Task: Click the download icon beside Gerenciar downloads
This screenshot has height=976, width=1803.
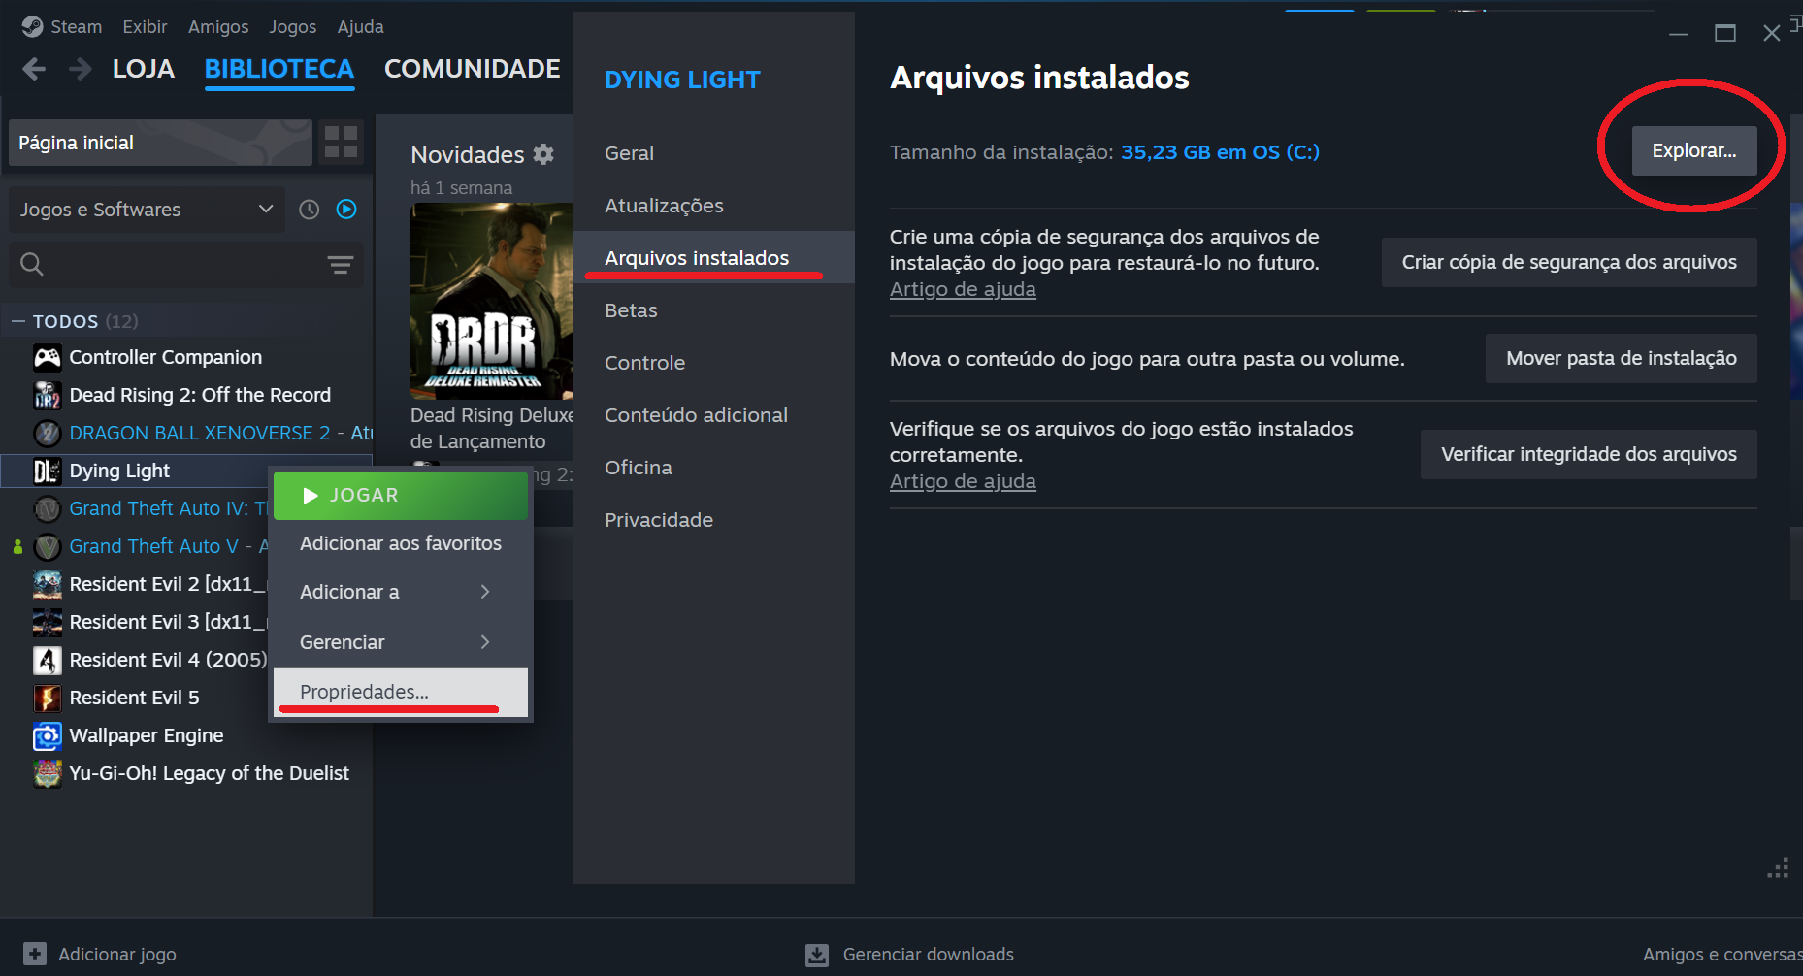Action: coord(817,955)
